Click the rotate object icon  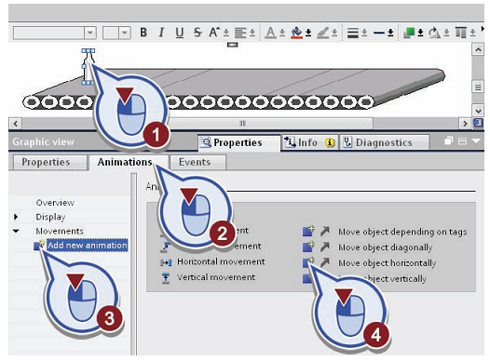434,33
